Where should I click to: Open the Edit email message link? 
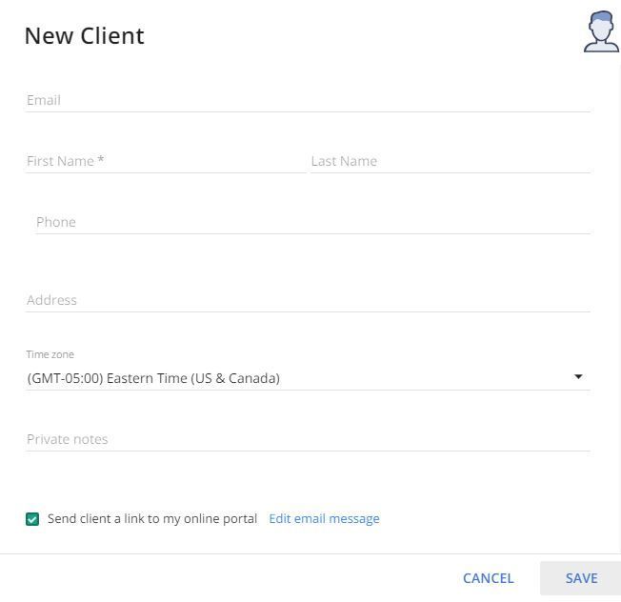coord(324,519)
